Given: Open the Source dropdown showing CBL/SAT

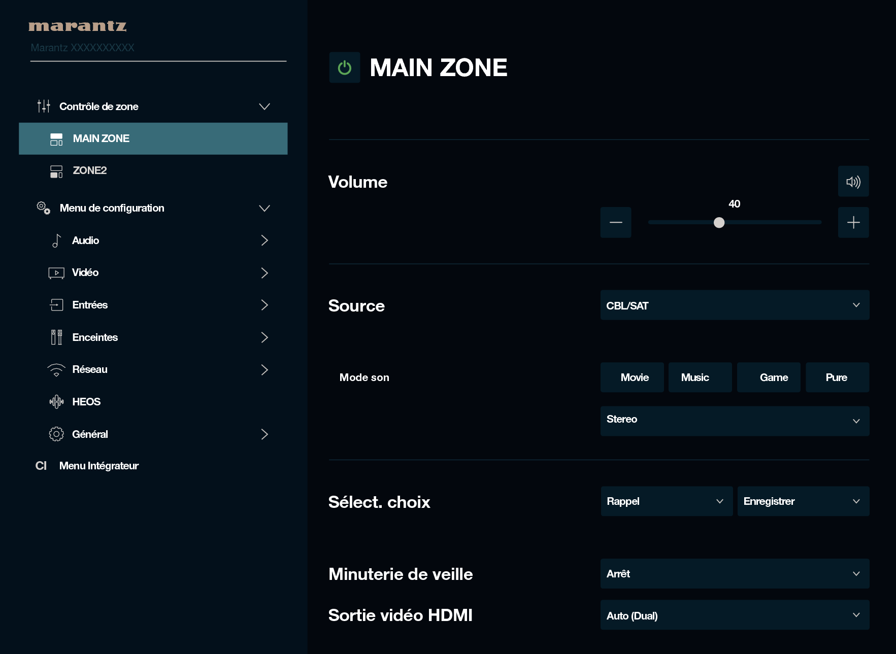Looking at the screenshot, I should [x=734, y=305].
